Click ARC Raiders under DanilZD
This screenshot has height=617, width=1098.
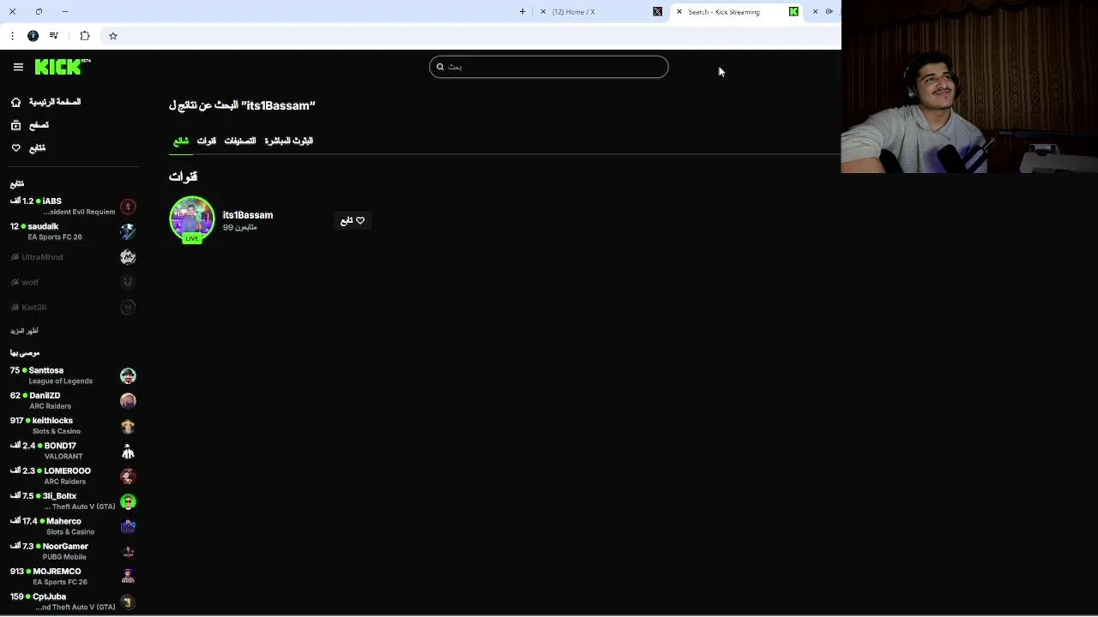[51, 406]
